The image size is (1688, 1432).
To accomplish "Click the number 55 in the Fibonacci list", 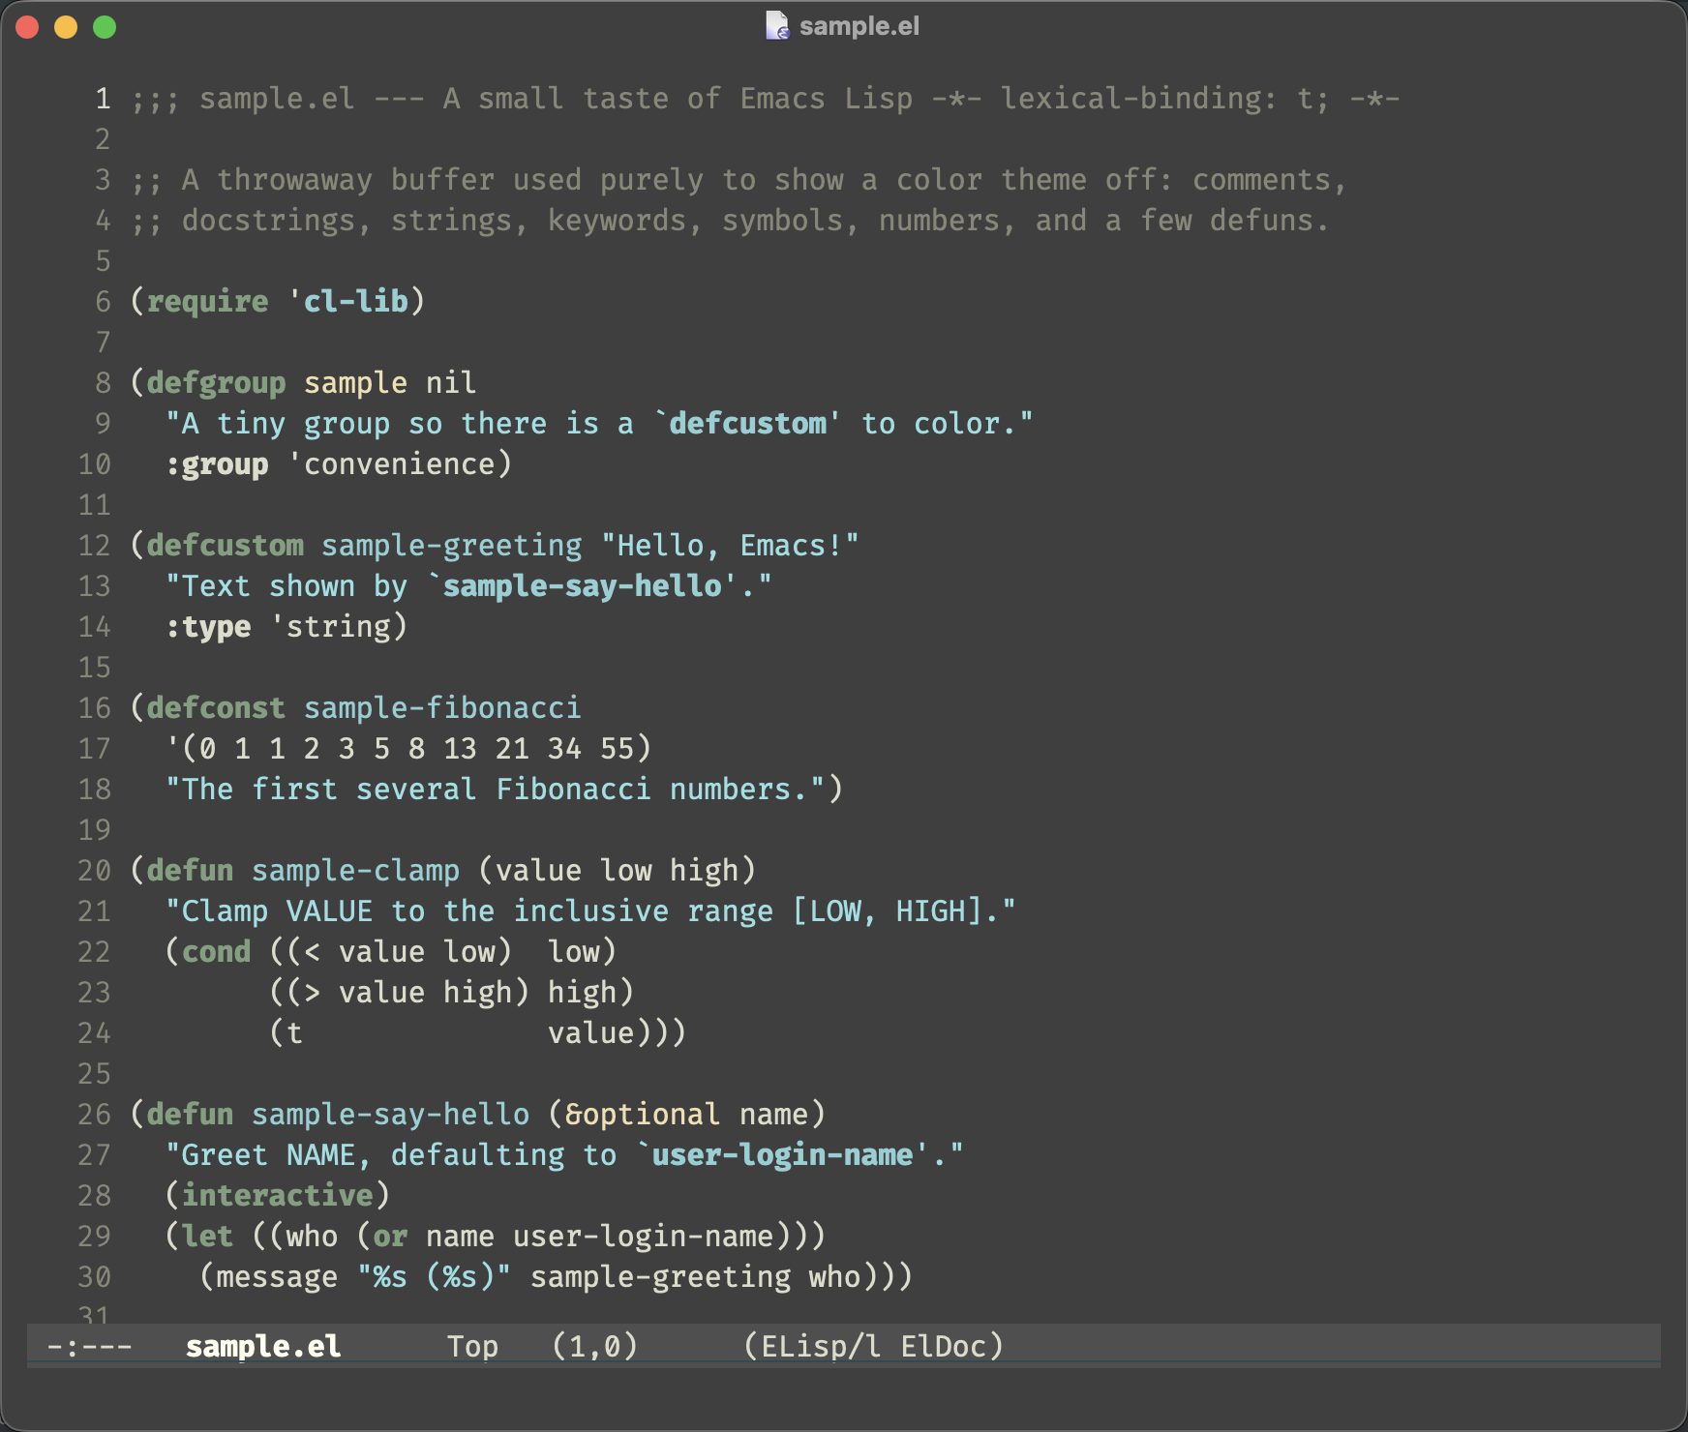I will pos(617,748).
